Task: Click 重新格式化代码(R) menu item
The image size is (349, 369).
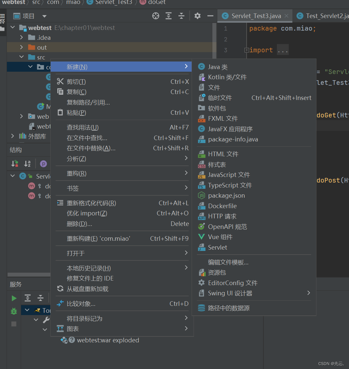Action: tap(122, 203)
